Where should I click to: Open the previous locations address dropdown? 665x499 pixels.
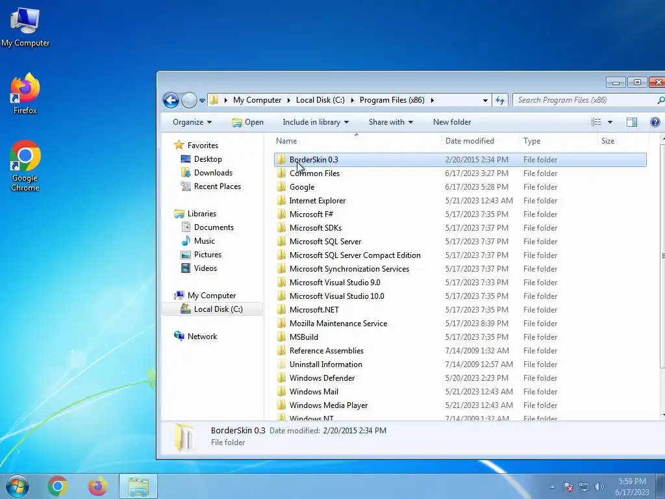(484, 101)
